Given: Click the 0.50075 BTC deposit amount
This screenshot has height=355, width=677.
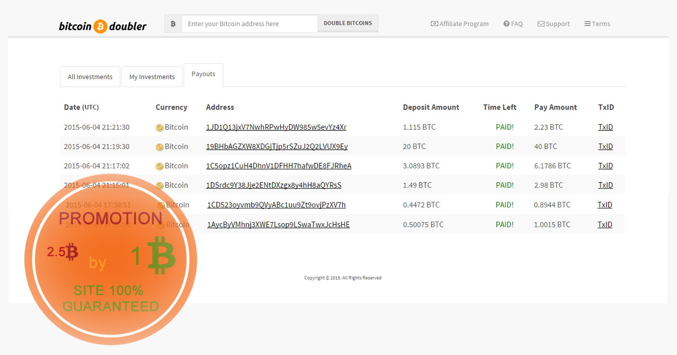Looking at the screenshot, I should 423,225.
